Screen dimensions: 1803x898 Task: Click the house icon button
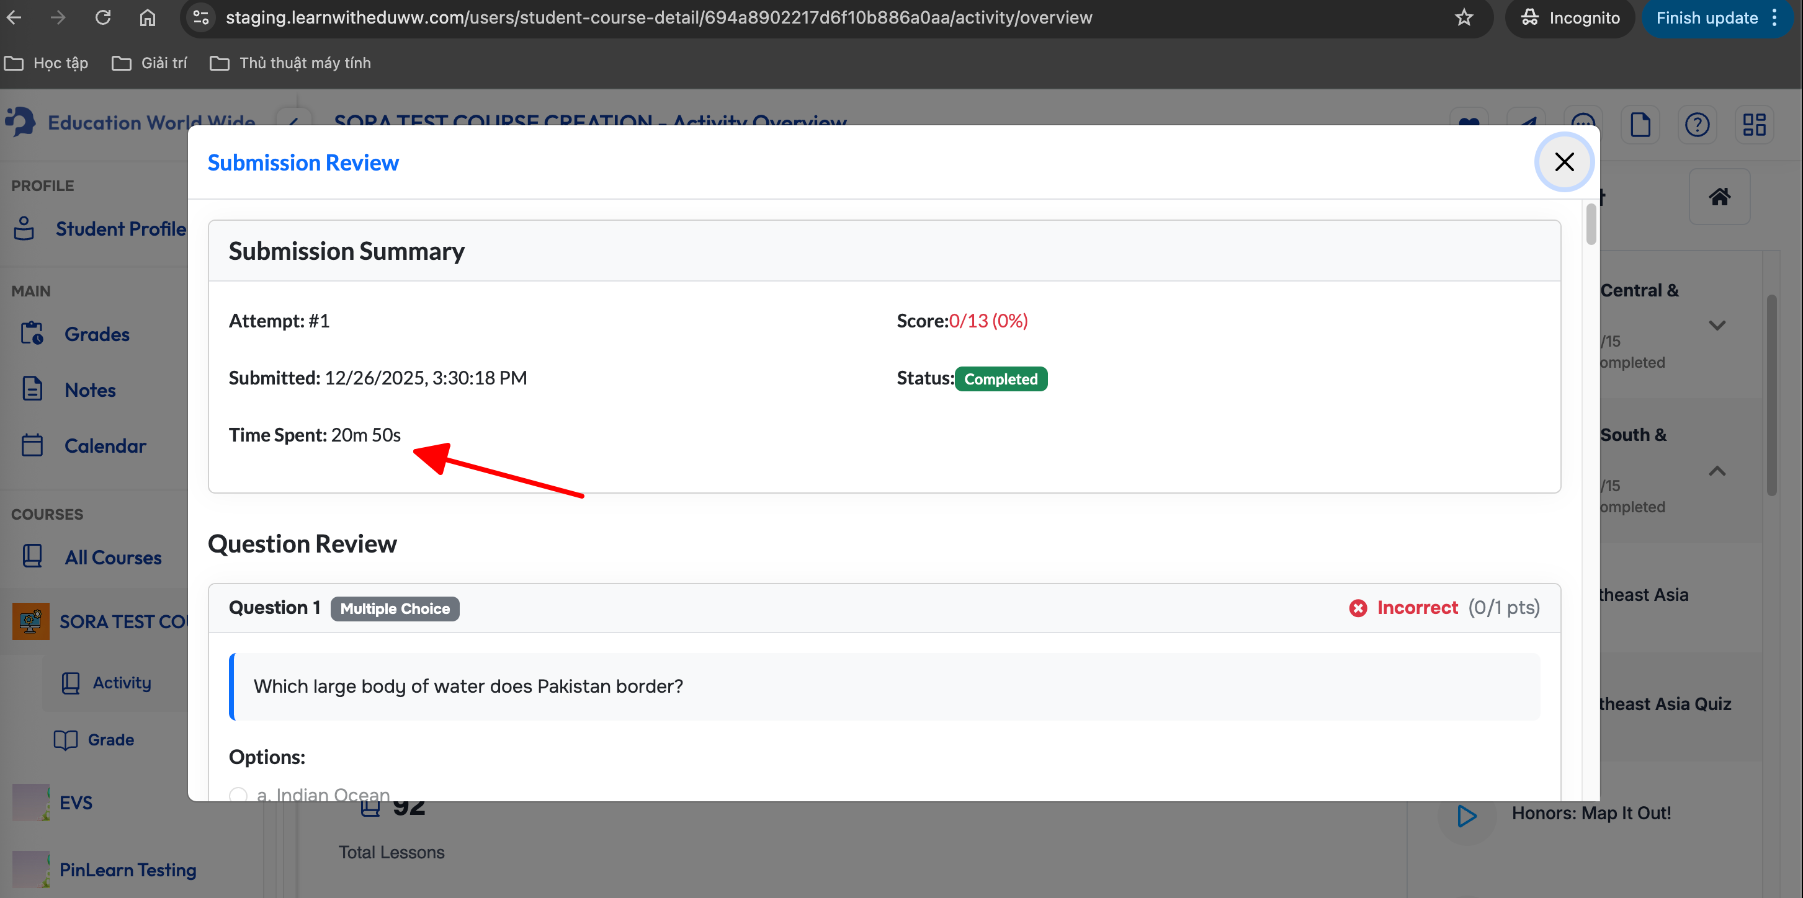coord(1719,197)
